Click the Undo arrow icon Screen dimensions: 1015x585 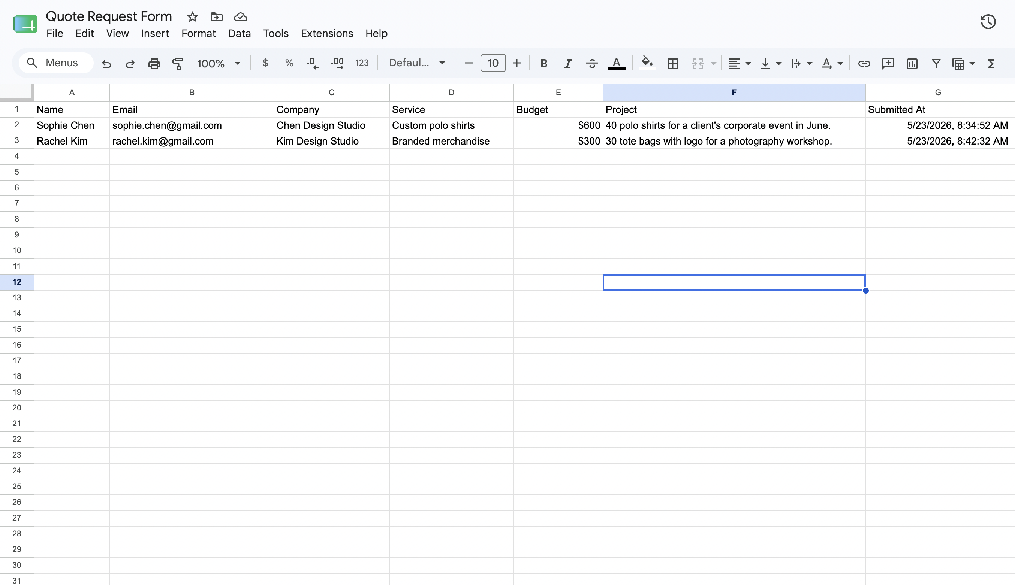(106, 64)
